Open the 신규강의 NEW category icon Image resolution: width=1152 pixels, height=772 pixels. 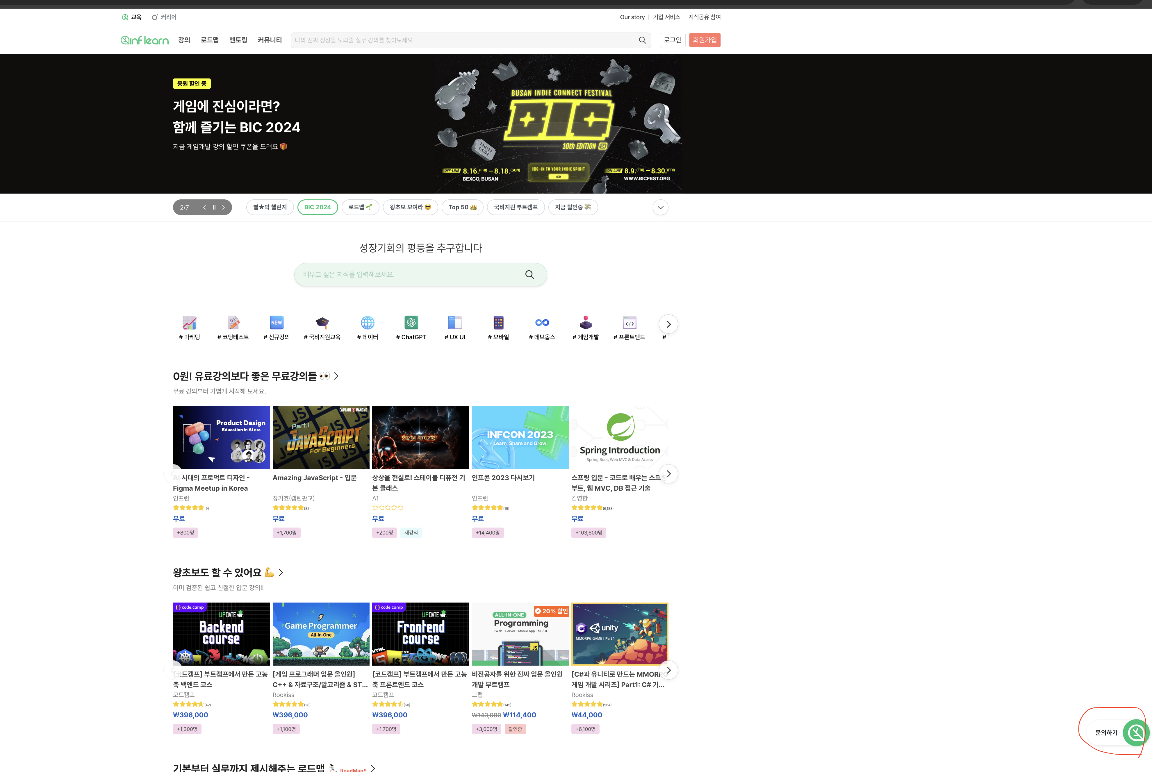277,323
